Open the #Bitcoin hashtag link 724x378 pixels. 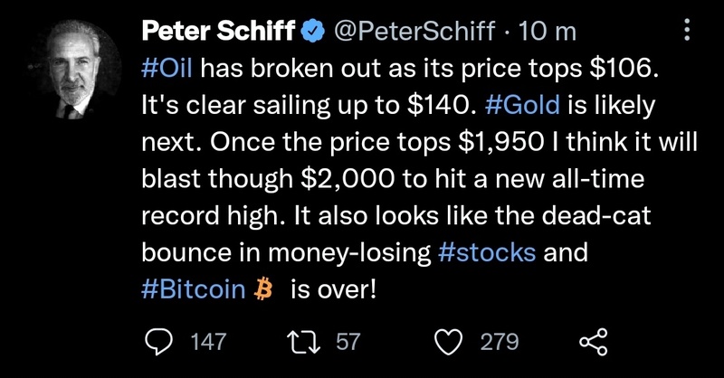[x=194, y=290]
